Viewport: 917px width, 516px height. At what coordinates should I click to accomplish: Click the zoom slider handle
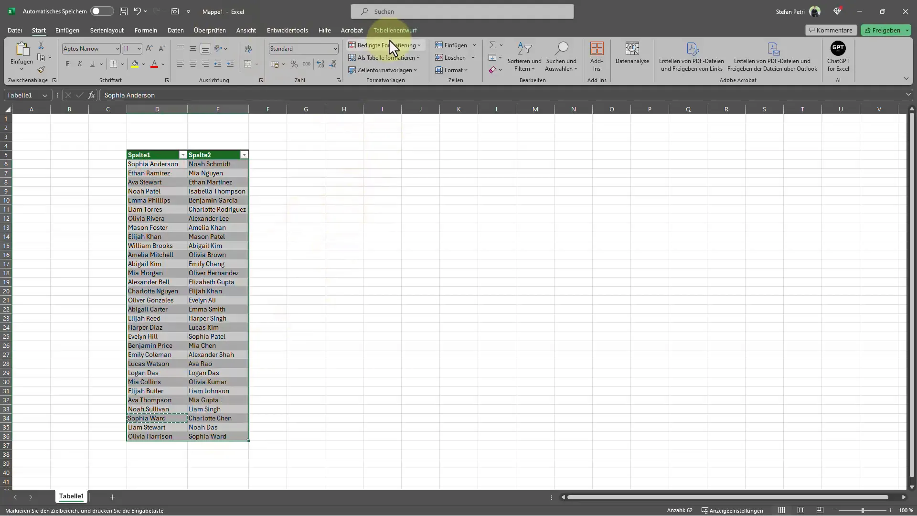tap(863, 510)
